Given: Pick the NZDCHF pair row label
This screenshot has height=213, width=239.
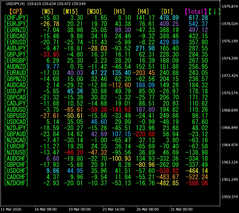Looking at the screenshot, I should pos(16,183).
